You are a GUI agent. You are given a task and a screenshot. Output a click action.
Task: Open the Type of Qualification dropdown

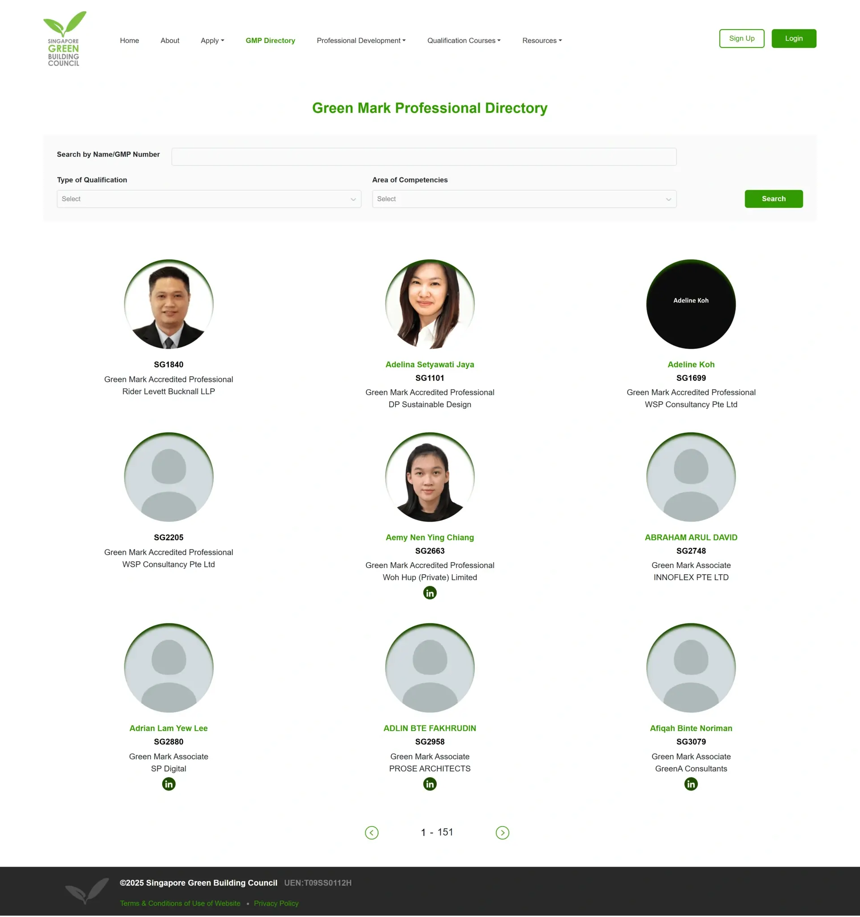tap(208, 199)
